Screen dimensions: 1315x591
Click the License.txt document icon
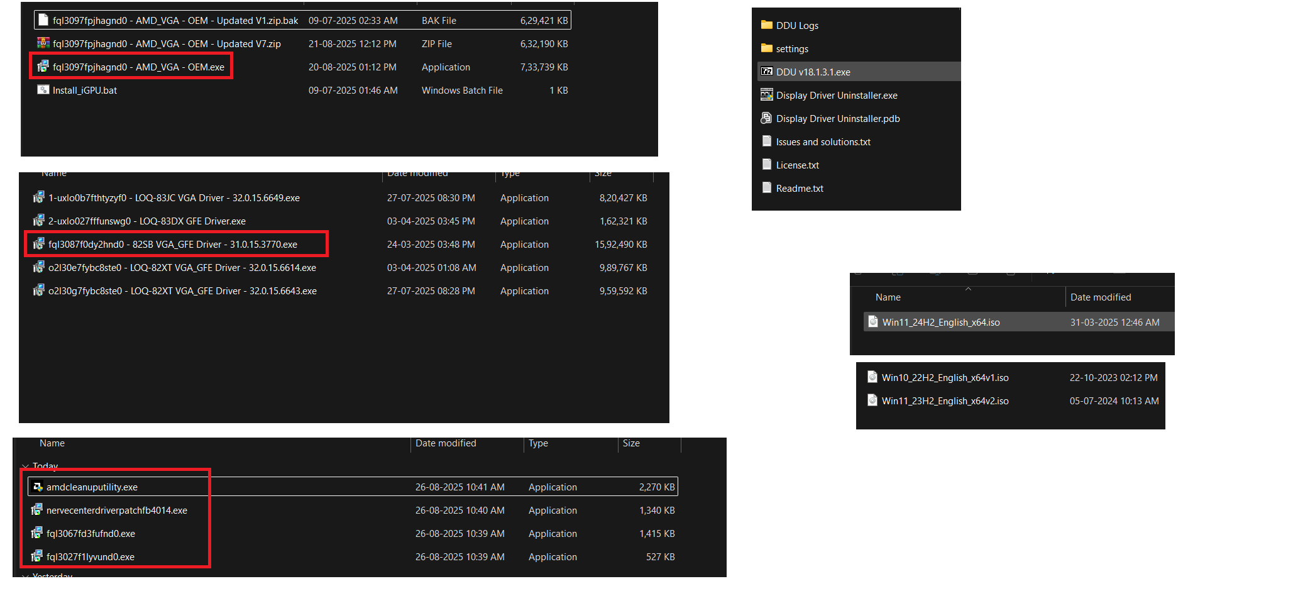click(x=766, y=165)
